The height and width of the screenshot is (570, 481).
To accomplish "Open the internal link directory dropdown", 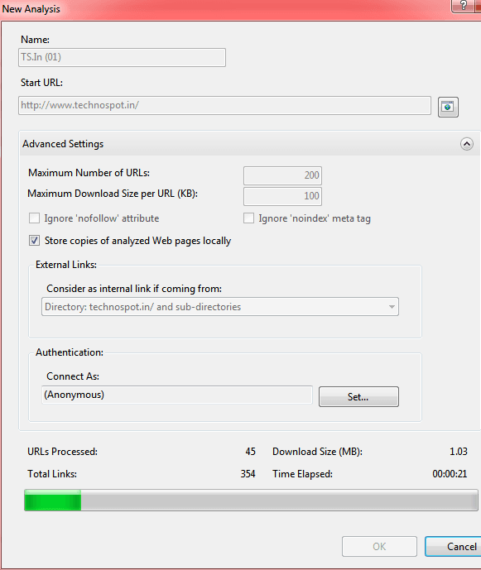I will [220, 307].
